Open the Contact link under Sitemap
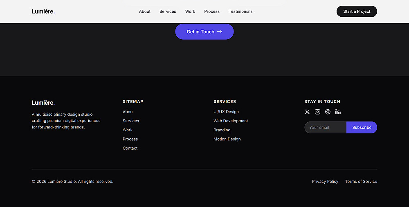Screen dimensions: 409x207 (x=130, y=148)
